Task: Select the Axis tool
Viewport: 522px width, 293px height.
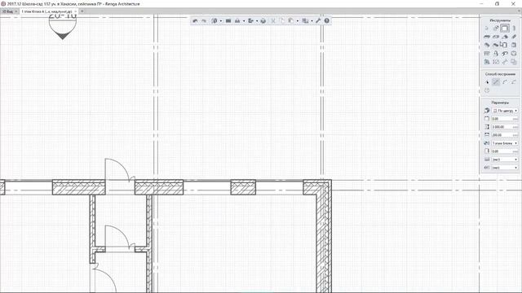Action: pyautogui.click(x=496, y=28)
